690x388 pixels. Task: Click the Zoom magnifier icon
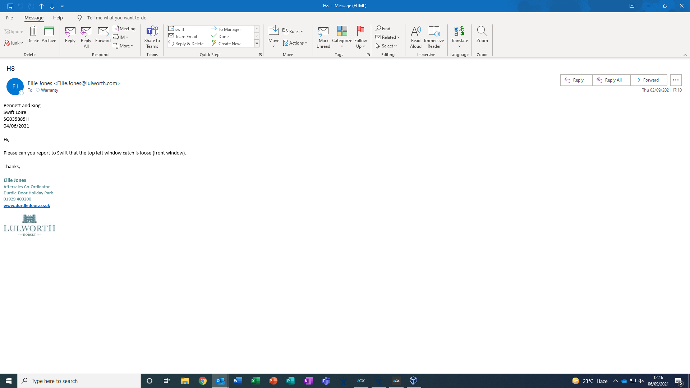coord(482,32)
